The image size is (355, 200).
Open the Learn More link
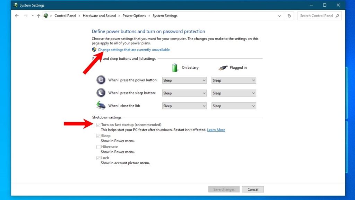coord(216,130)
